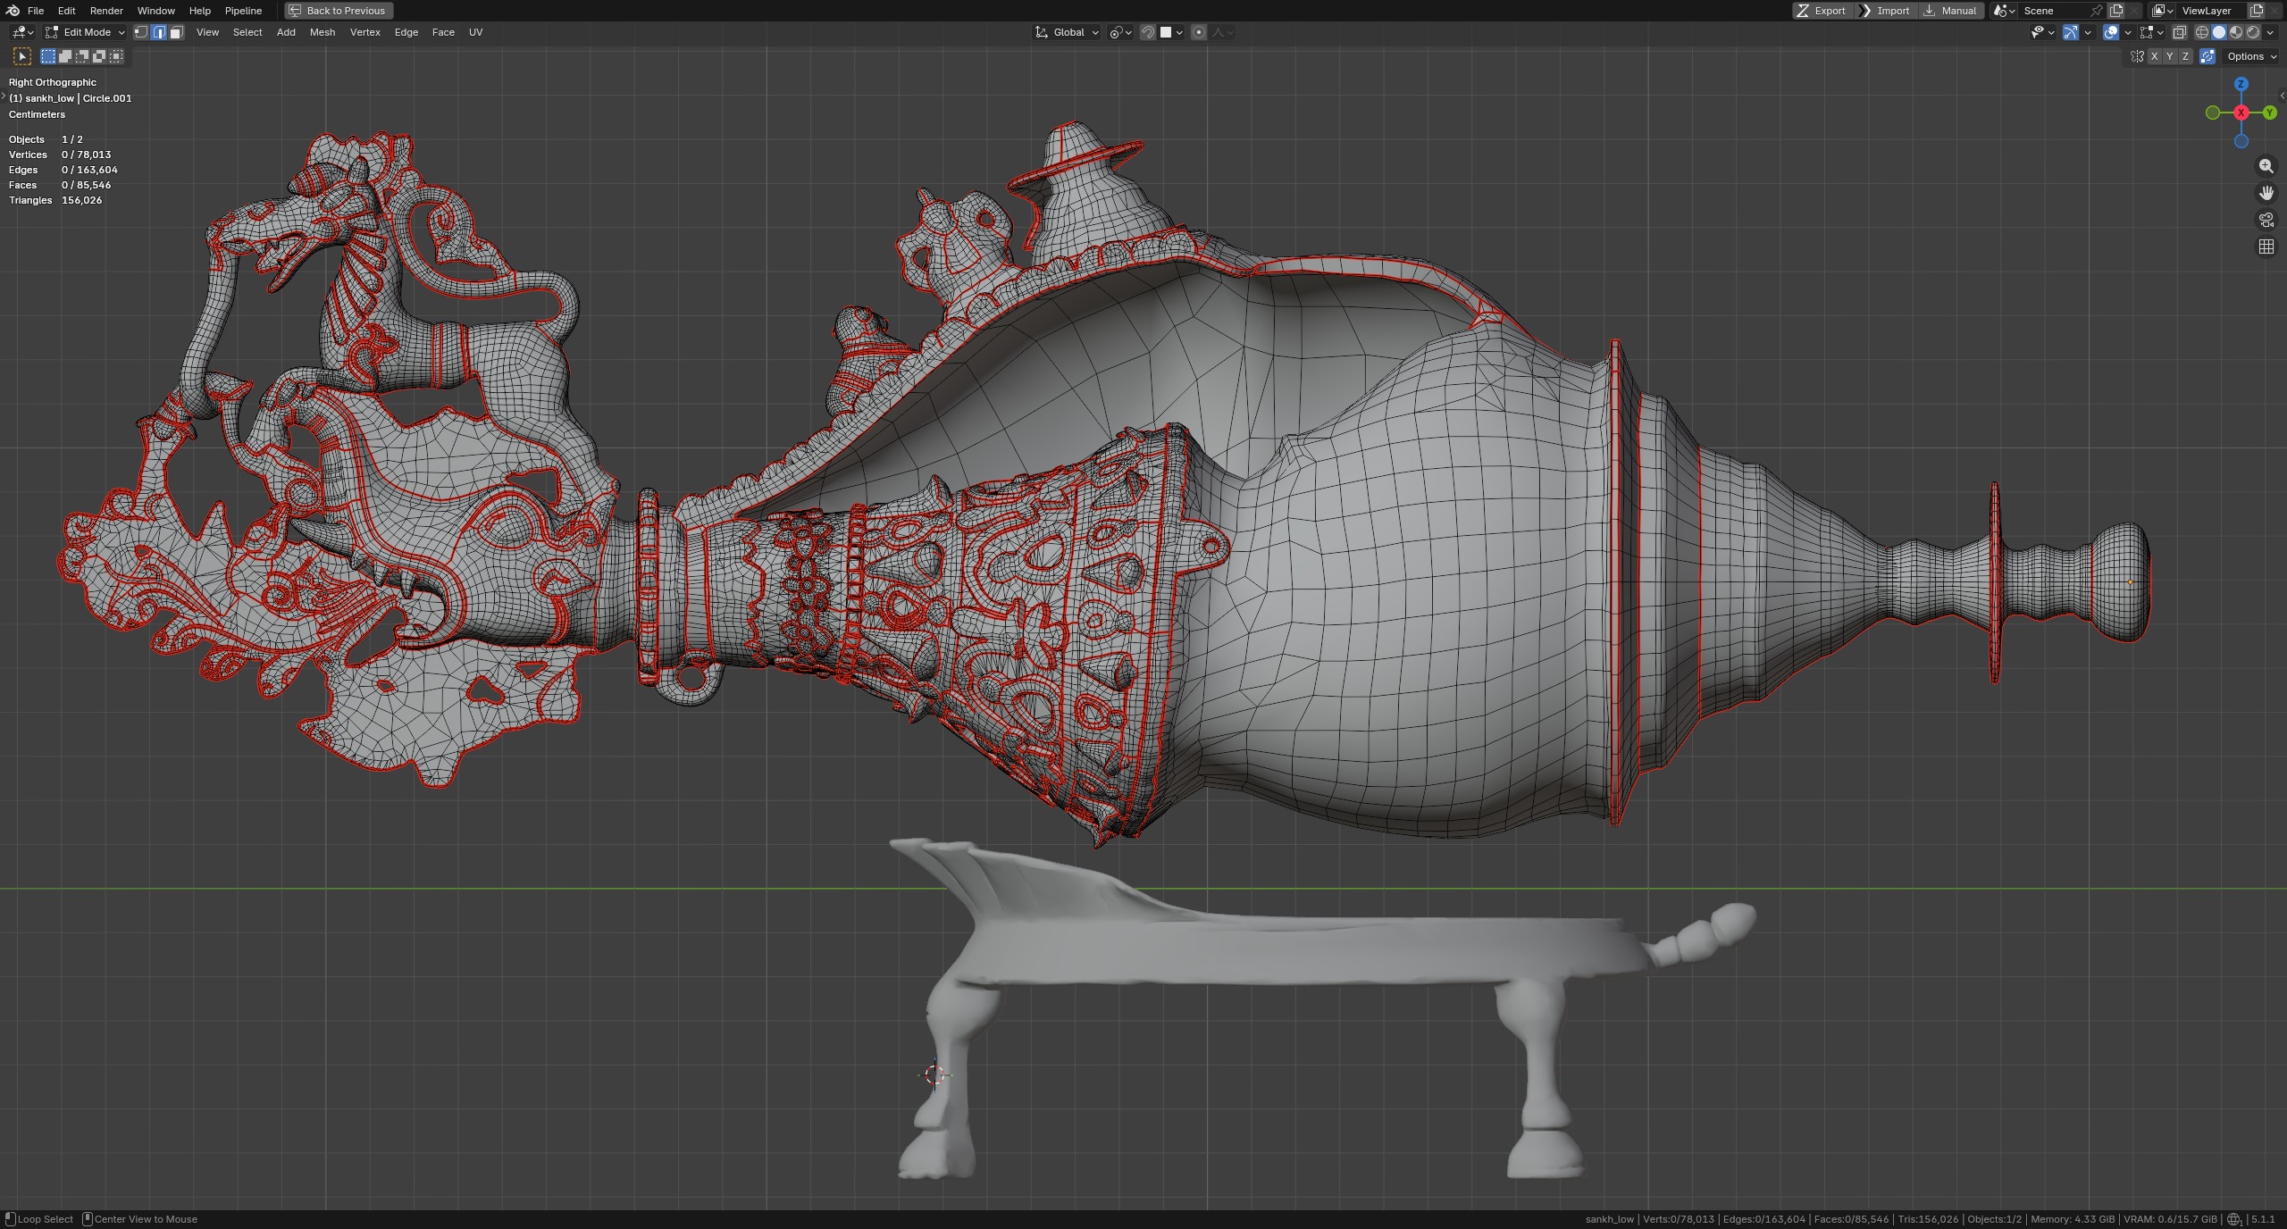
Task: Click the Blender logo menu
Action: click(13, 11)
